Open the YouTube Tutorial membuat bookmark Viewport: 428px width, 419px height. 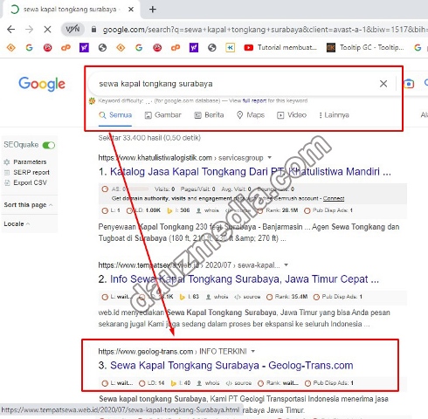280,47
